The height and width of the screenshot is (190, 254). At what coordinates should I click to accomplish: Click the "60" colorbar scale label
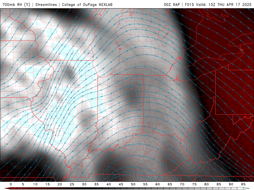[157, 184]
